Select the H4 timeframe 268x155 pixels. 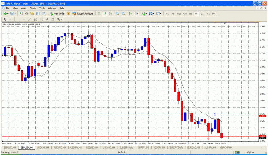coord(196,13)
